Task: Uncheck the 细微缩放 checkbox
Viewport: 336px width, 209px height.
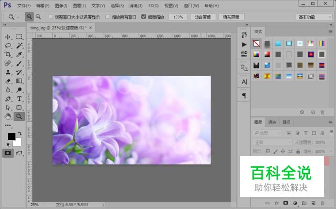Action: [x=143, y=16]
